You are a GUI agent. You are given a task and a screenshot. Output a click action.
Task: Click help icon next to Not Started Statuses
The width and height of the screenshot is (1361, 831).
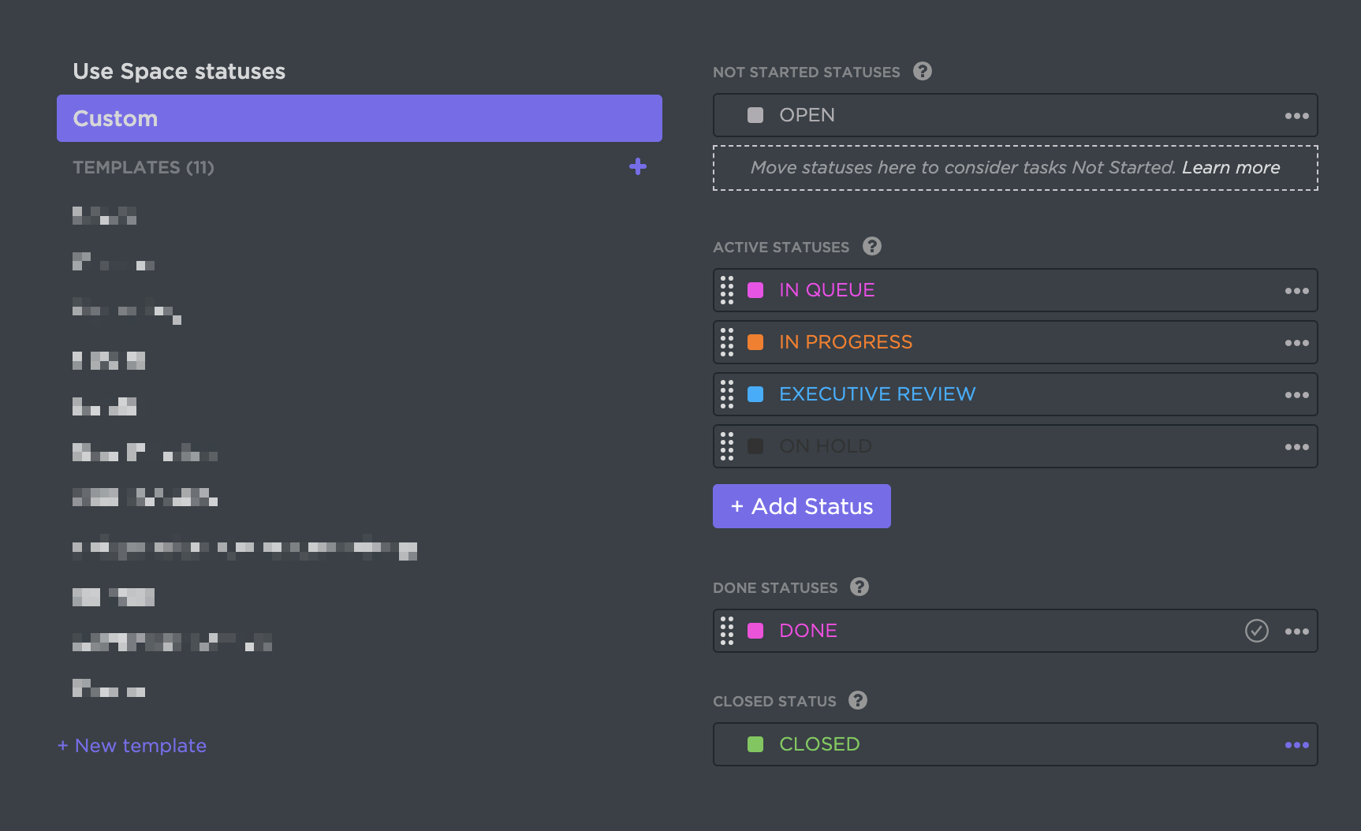[923, 72]
